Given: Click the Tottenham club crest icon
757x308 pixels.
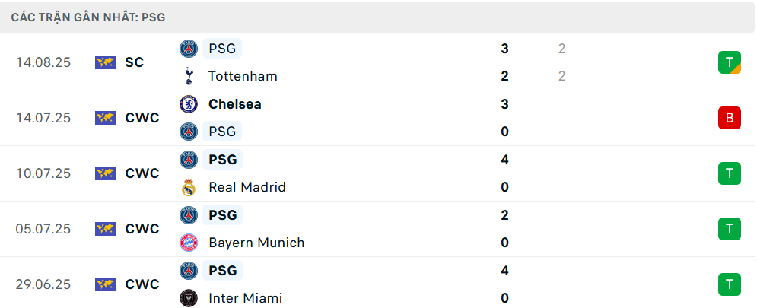Looking at the screenshot, I should click(188, 76).
